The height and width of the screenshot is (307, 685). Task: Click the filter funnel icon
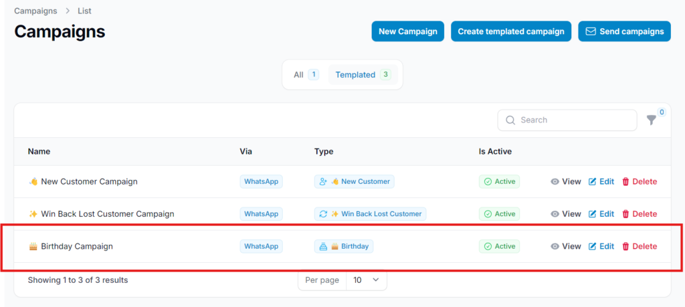click(x=651, y=120)
